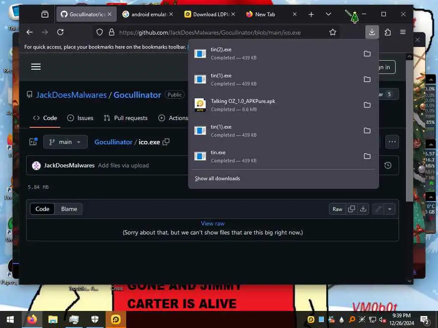Open folder for Talking OZ_1.0_APKPure.apk download
The height and width of the screenshot is (328, 438).
367,105
